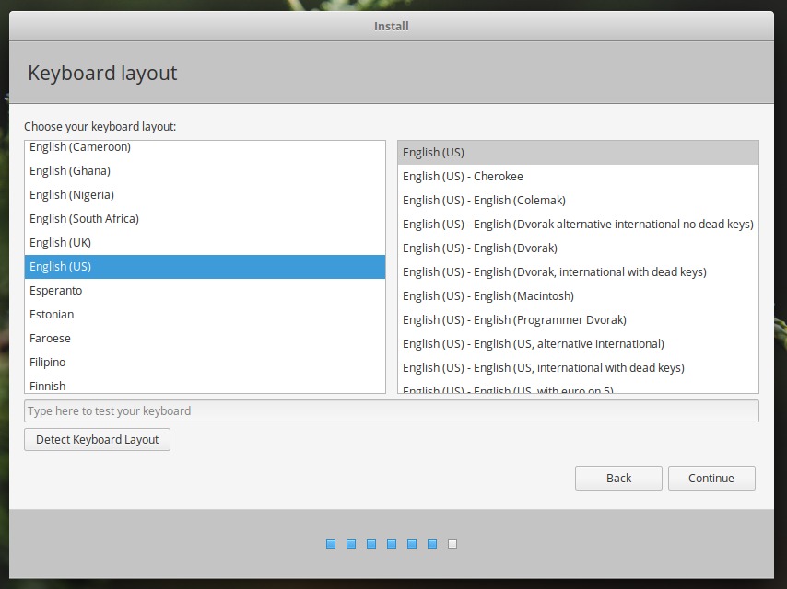Click the keyboard test input field
The width and height of the screenshot is (787, 589).
click(391, 410)
